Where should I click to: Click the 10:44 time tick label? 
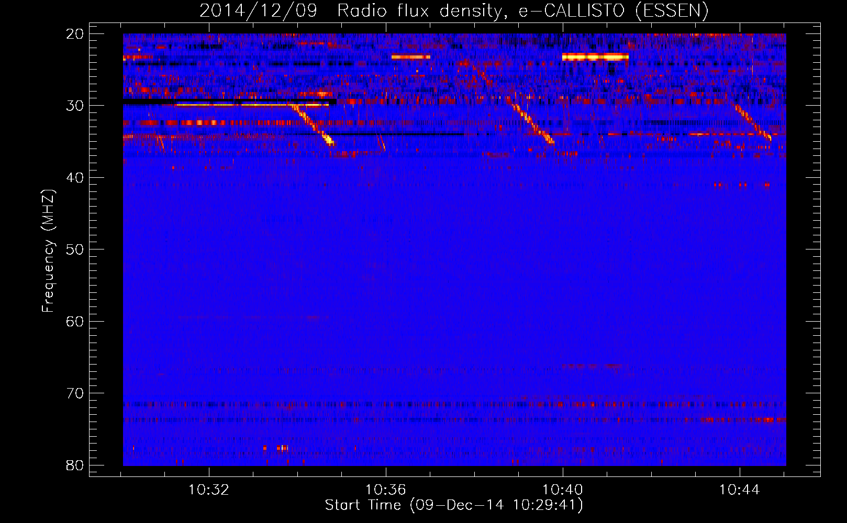[x=739, y=490]
